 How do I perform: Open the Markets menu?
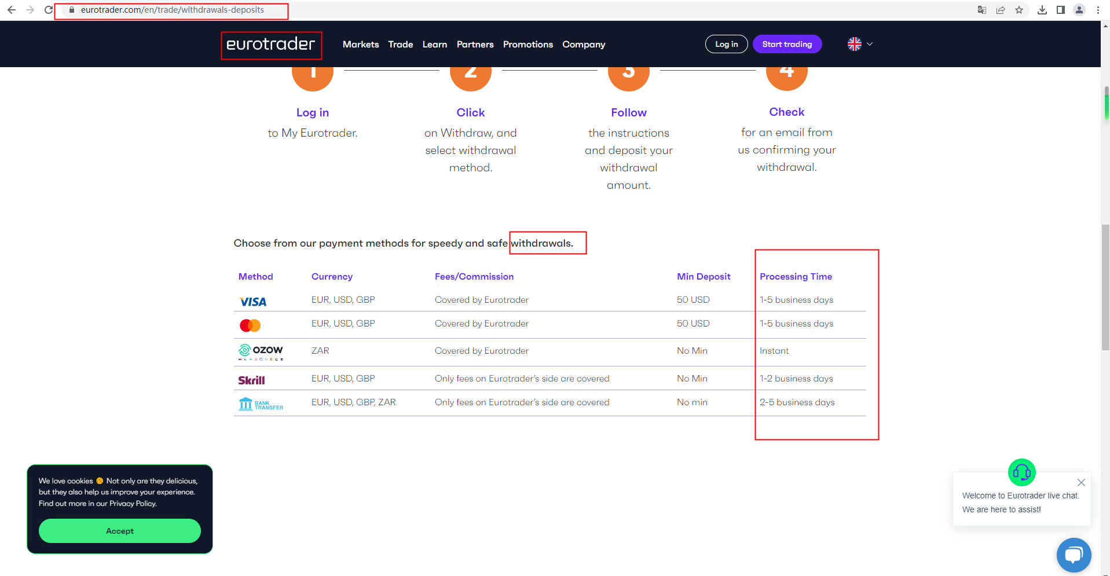pos(360,45)
